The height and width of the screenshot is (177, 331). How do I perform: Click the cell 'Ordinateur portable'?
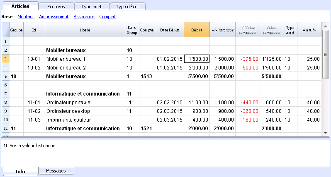click(x=85, y=102)
